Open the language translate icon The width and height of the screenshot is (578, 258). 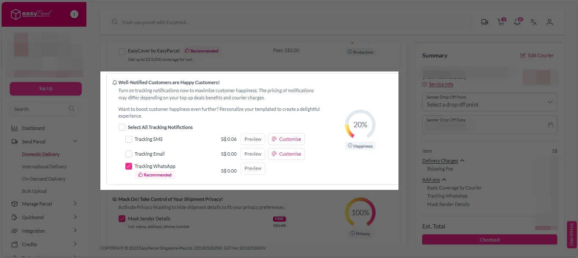[x=534, y=22]
